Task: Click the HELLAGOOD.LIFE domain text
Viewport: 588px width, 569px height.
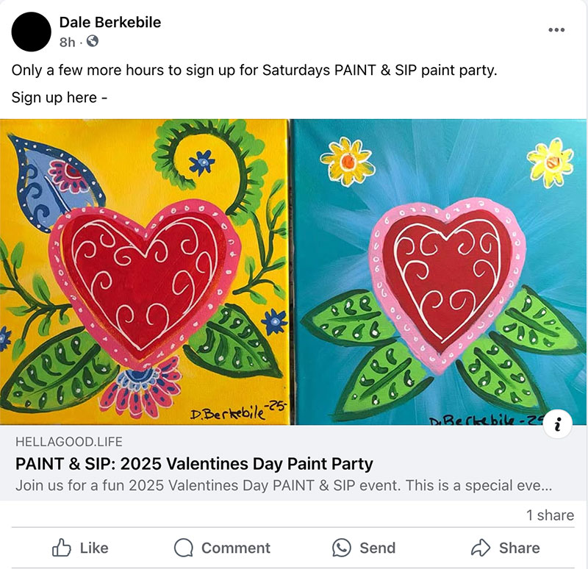Action: click(x=68, y=442)
